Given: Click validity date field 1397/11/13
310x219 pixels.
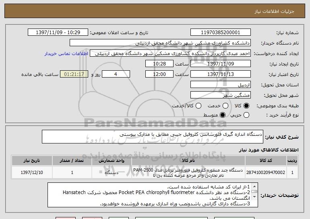Looking at the screenshot, I should 221,74.
